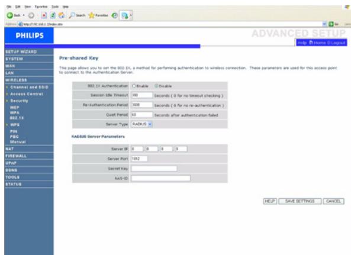The image size is (351, 255).
Task: Expand the address bar URL dropdown
Action: (324, 24)
